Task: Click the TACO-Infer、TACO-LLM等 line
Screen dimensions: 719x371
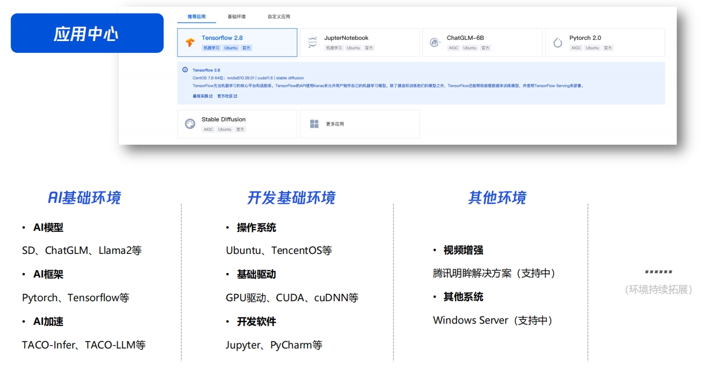Action: tap(84, 345)
